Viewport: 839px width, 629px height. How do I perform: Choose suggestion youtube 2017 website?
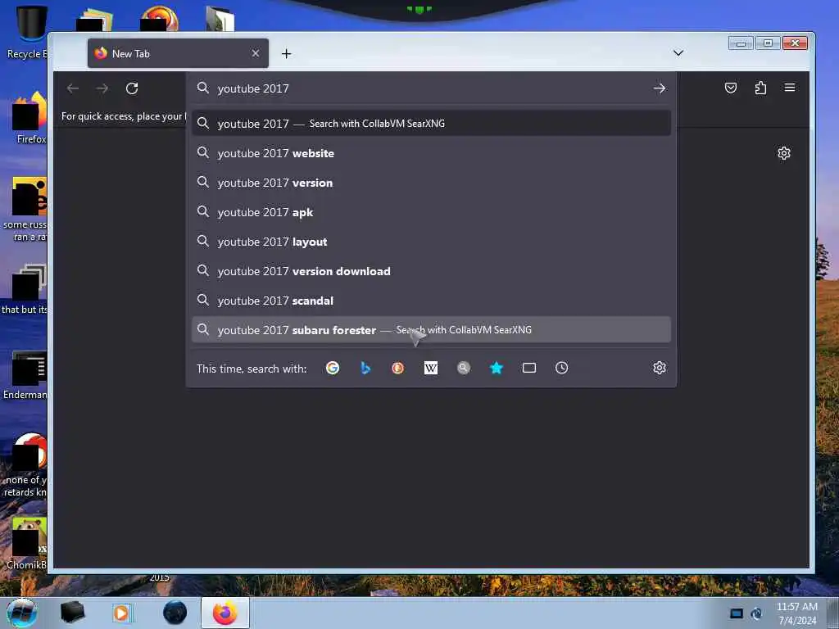[x=431, y=153]
